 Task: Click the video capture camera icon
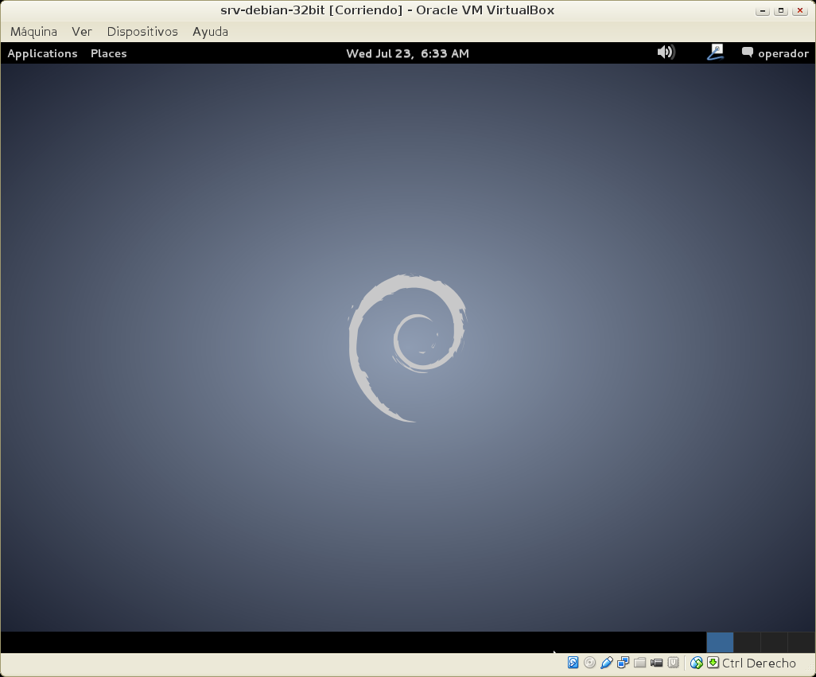coord(656,663)
